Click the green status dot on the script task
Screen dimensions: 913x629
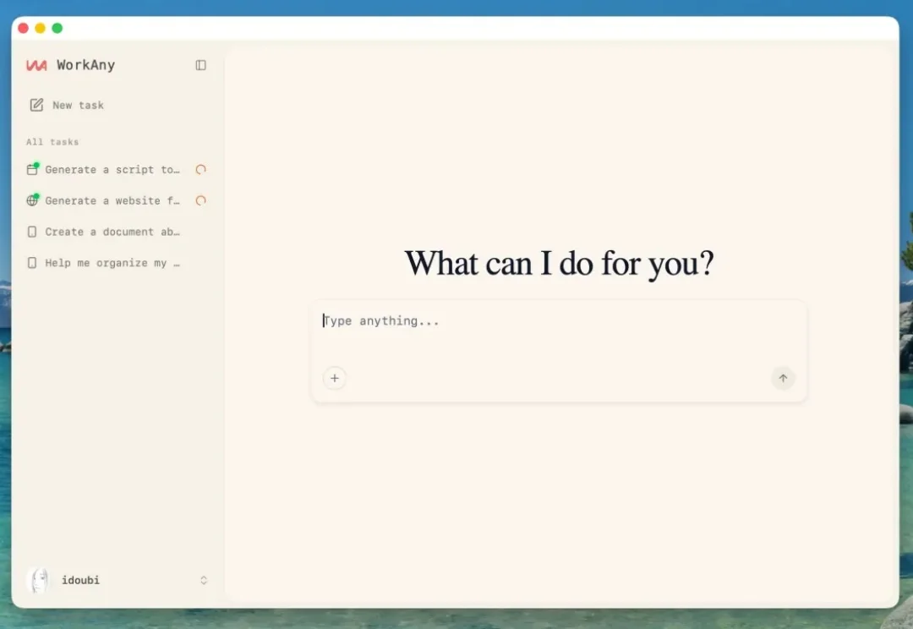coord(36,163)
